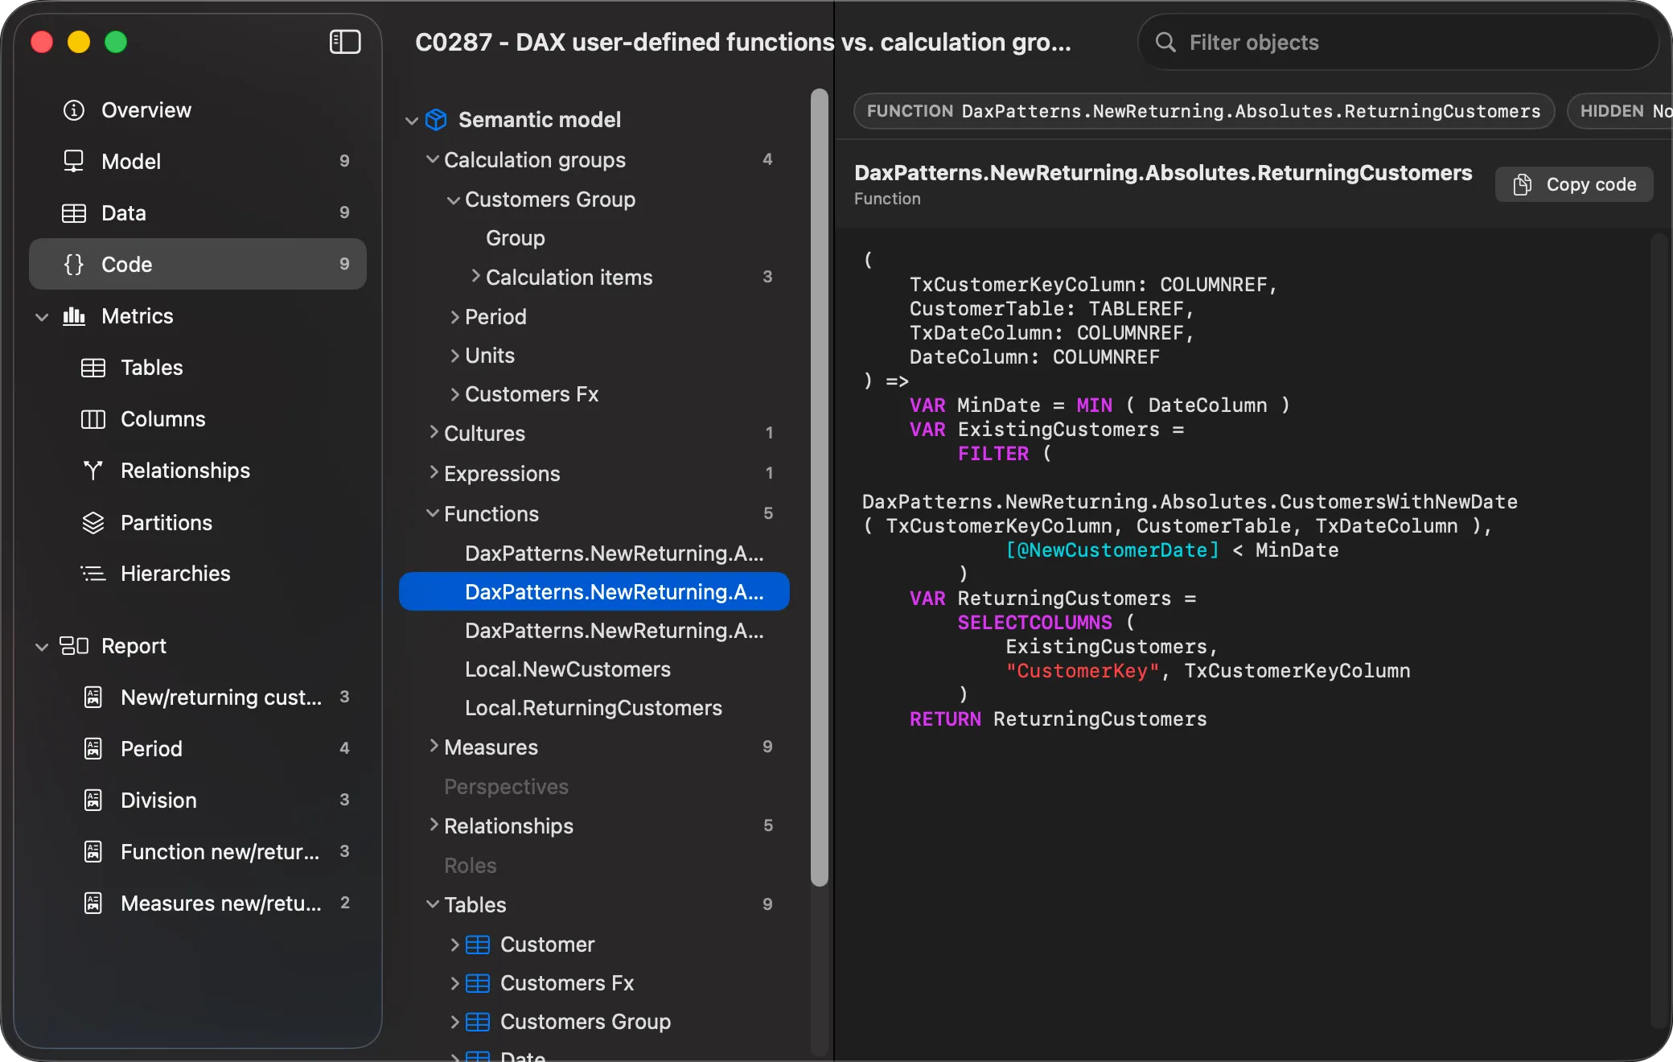Screen dimensions: 1673x1062
Task: Expand the Expressions node
Action: (x=434, y=472)
